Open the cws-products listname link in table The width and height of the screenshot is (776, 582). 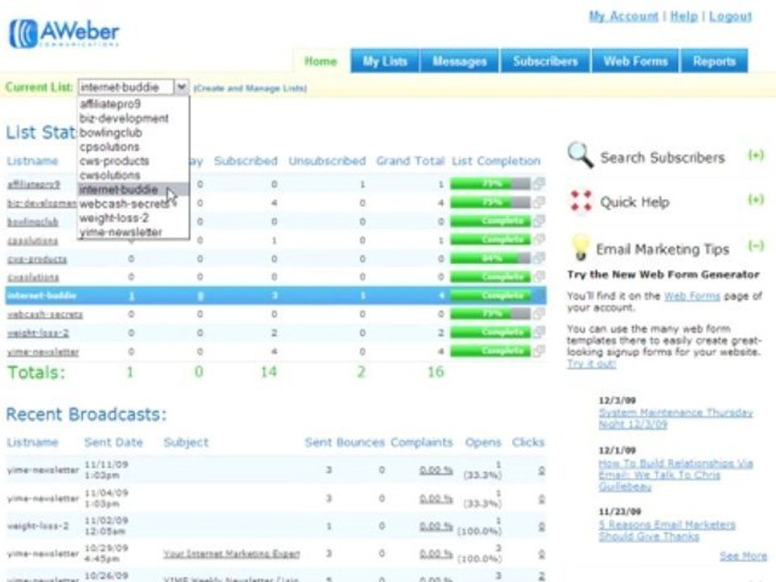click(x=37, y=259)
